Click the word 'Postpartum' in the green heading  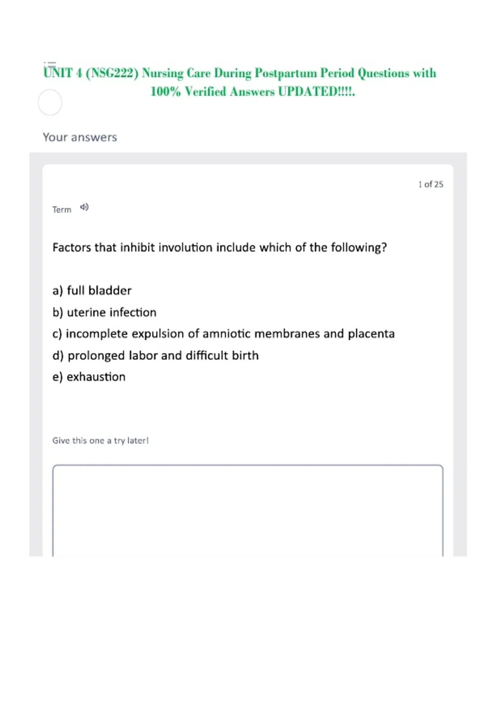pyautogui.click(x=285, y=73)
